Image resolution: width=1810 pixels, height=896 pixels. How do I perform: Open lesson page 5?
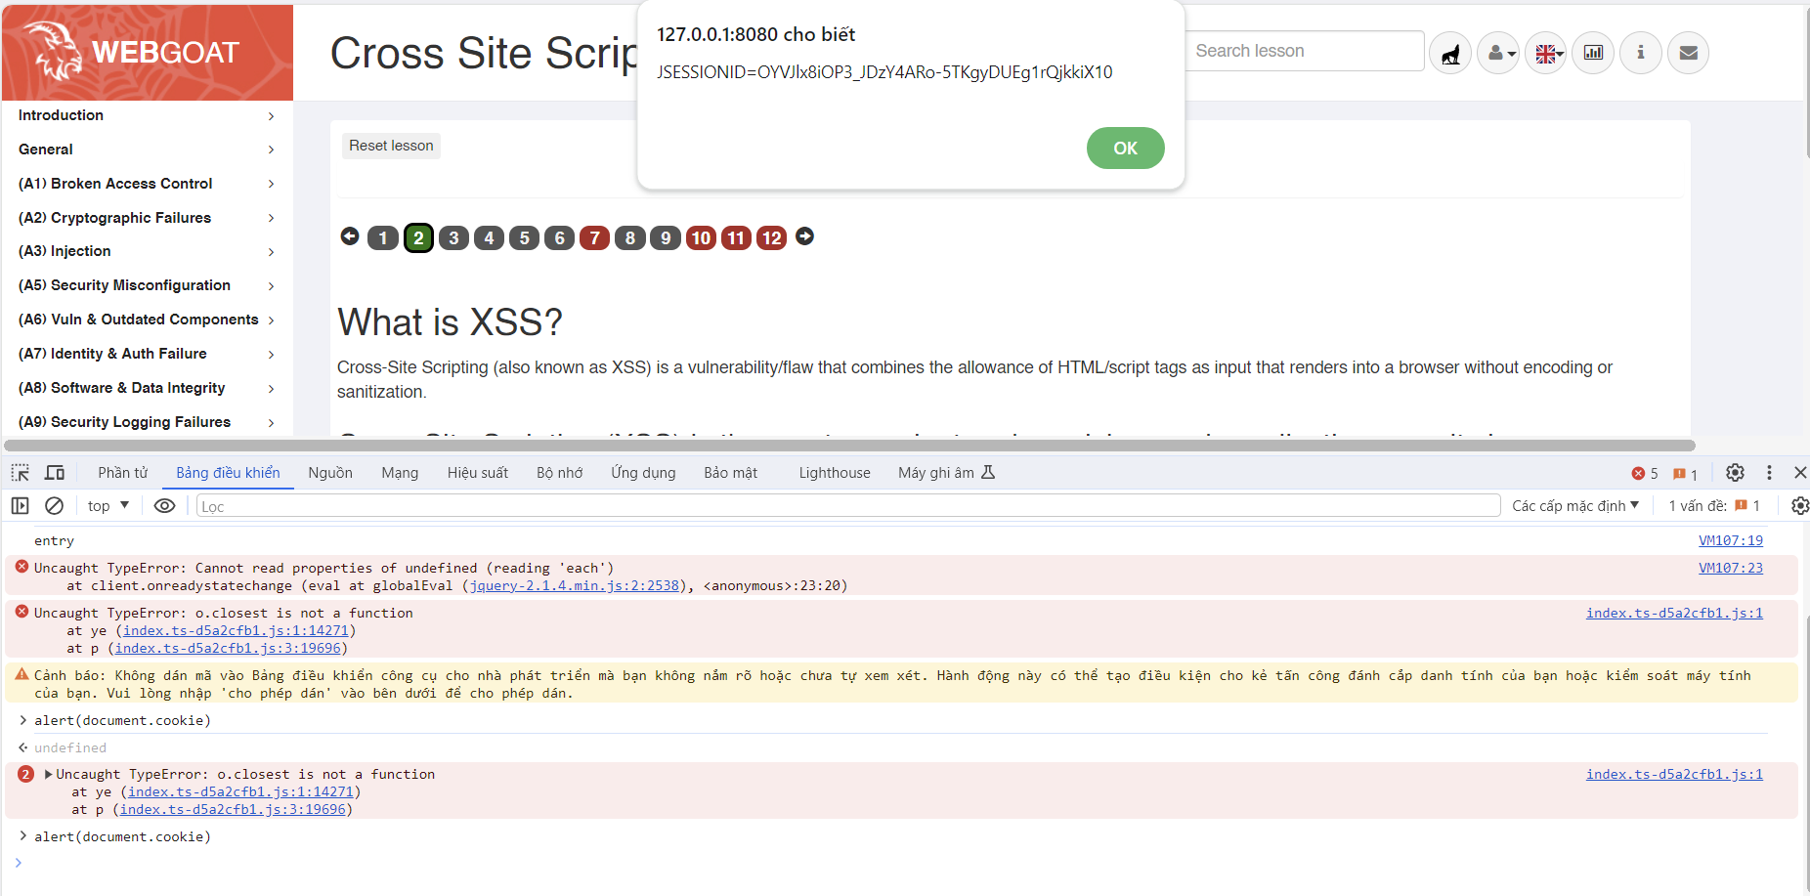[524, 237]
